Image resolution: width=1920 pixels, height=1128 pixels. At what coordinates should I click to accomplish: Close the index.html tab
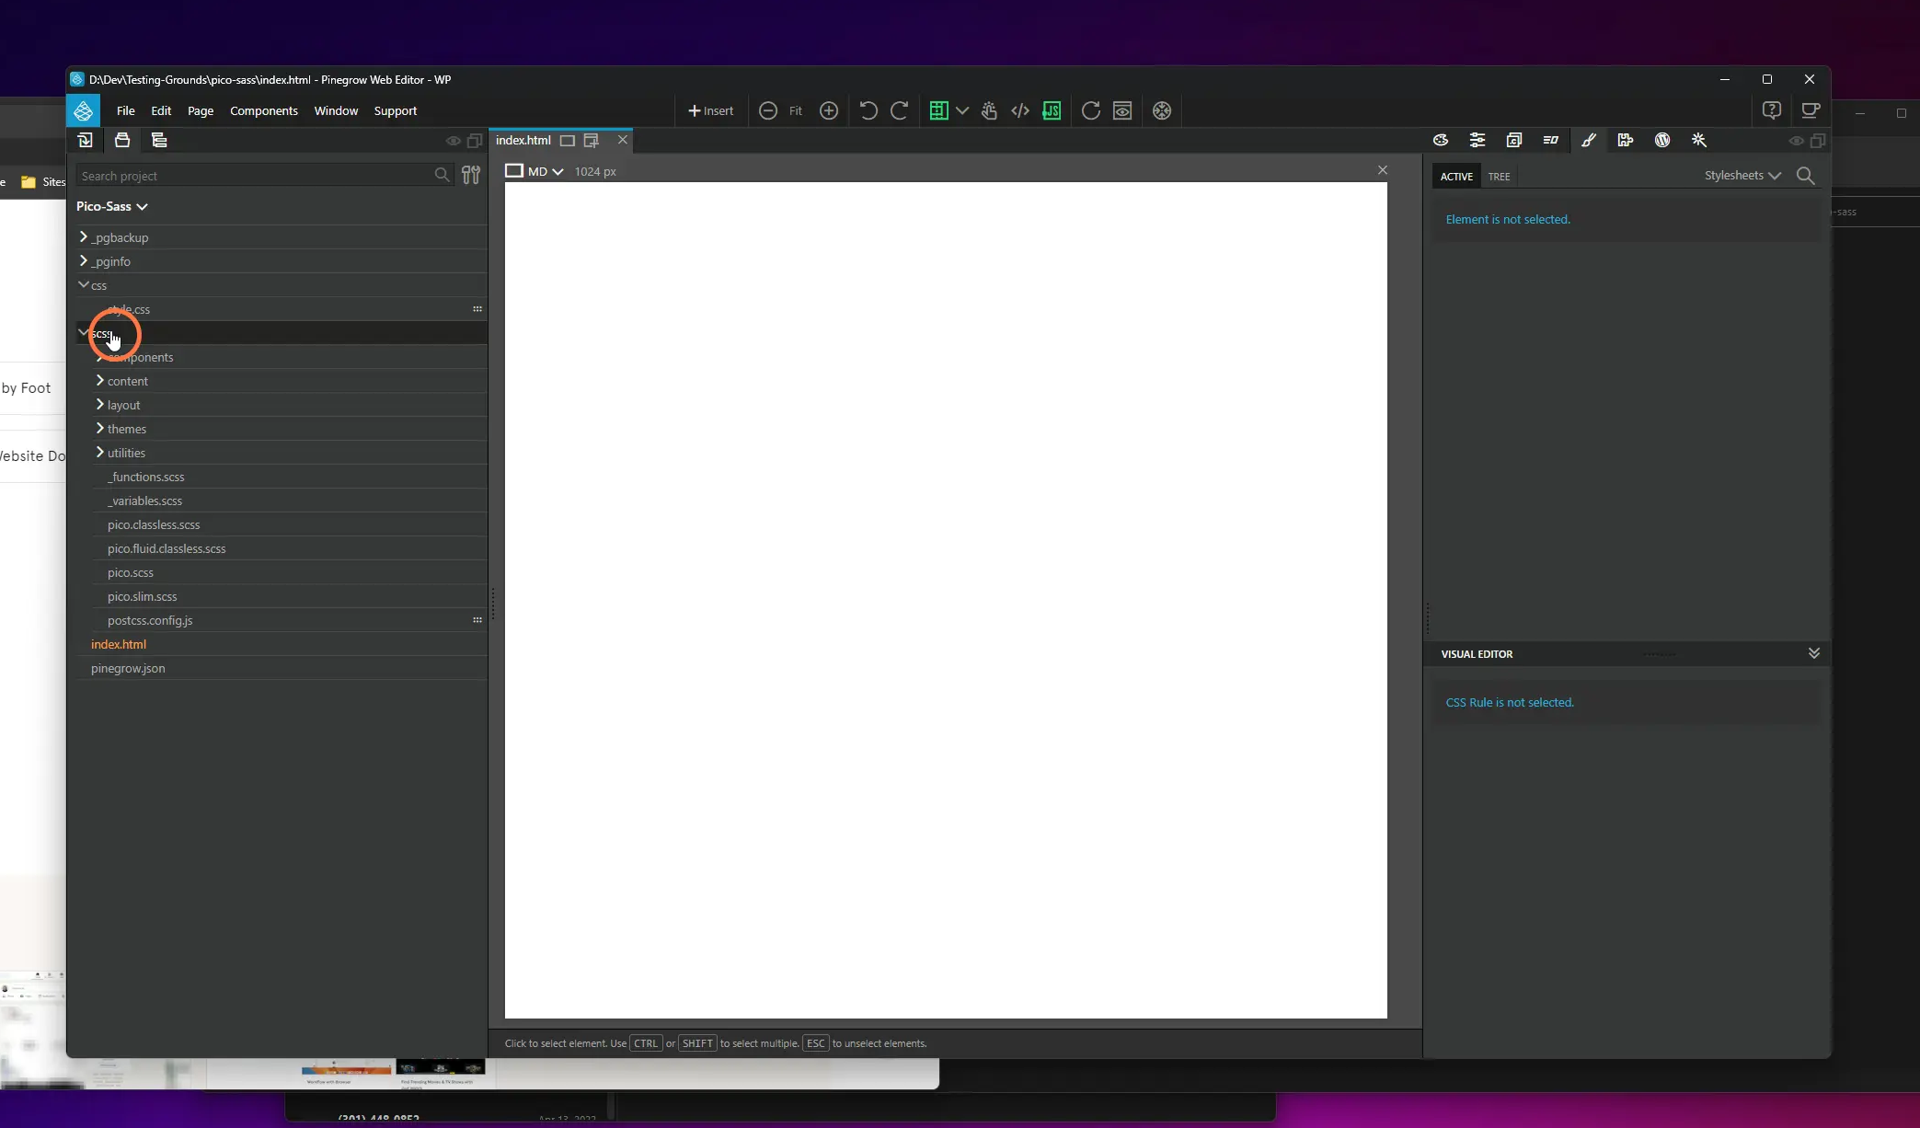pyautogui.click(x=623, y=140)
